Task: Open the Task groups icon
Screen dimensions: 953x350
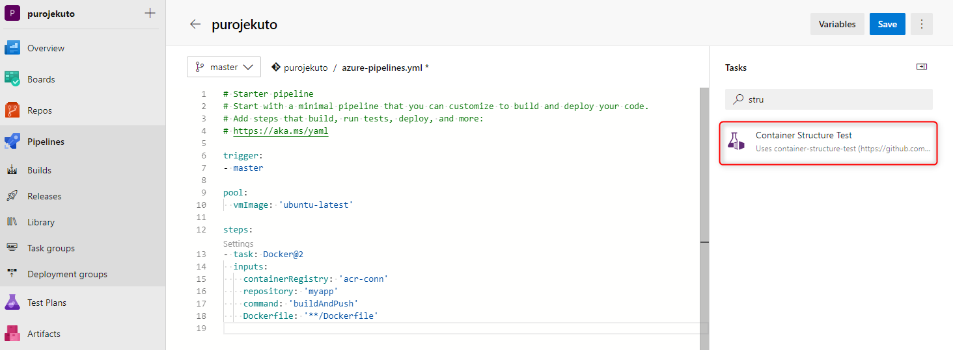Action: [12, 248]
